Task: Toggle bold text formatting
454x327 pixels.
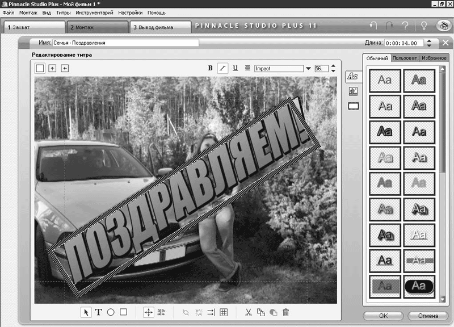Action: click(x=211, y=68)
